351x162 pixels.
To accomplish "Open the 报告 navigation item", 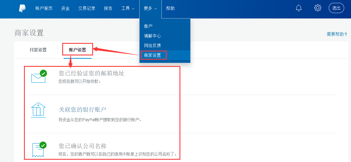I will point(108,8).
